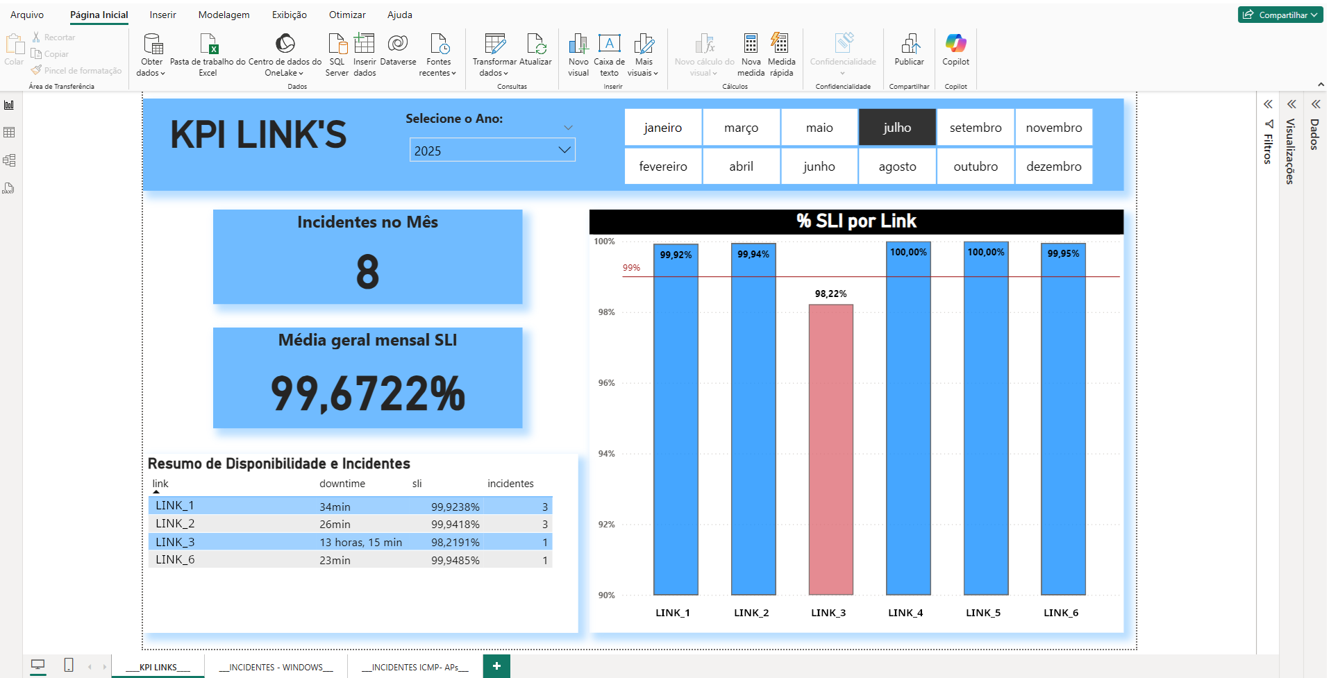Open the Obter dados tool

tap(151, 56)
